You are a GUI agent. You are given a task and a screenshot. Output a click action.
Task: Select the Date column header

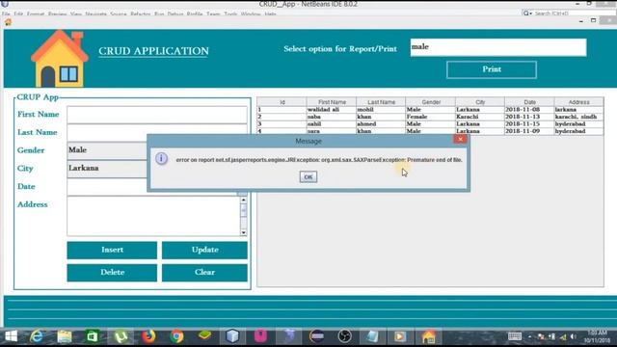[x=529, y=102]
